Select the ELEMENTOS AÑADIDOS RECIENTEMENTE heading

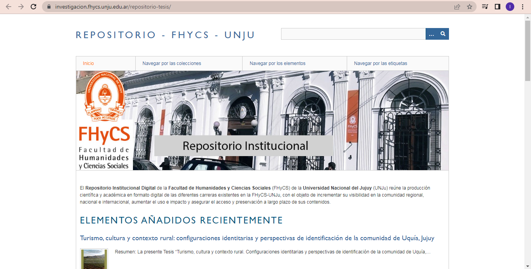(x=181, y=220)
